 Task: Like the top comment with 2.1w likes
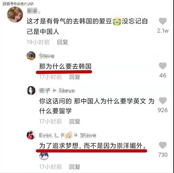[x=163, y=21]
